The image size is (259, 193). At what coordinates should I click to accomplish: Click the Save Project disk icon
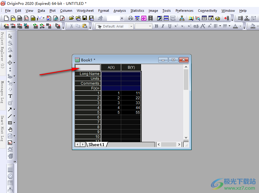(x=85, y=18)
